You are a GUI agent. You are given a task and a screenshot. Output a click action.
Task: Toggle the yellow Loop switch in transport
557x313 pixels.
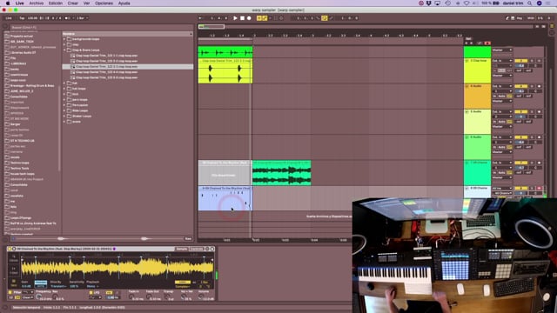pos(325,18)
